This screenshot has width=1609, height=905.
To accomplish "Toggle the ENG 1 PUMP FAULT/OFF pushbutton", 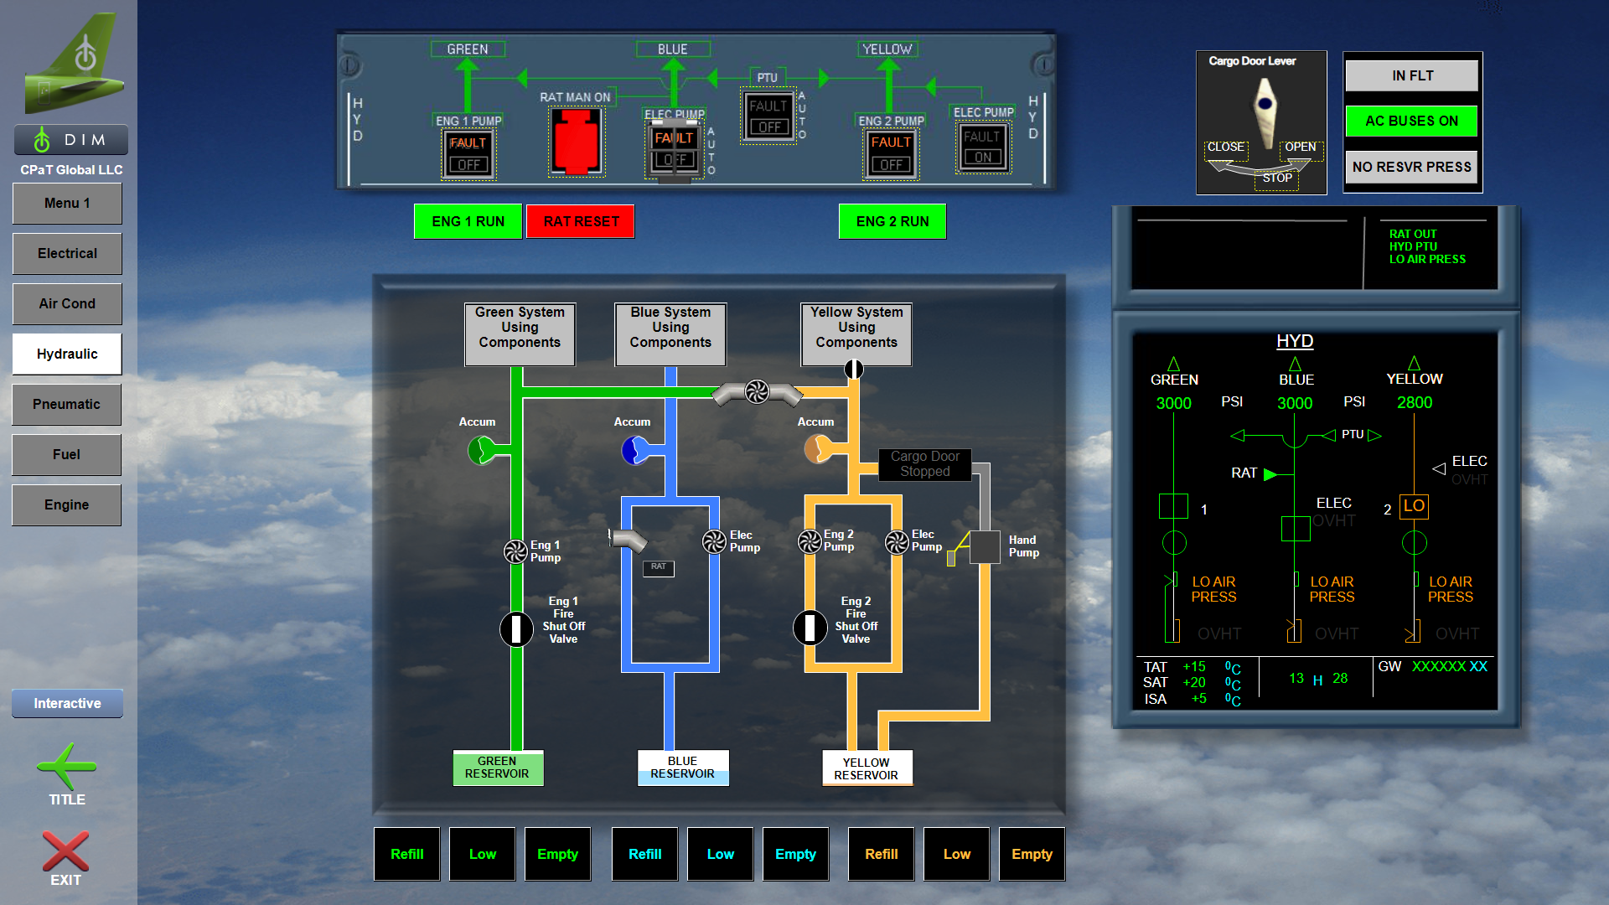I will (468, 153).
